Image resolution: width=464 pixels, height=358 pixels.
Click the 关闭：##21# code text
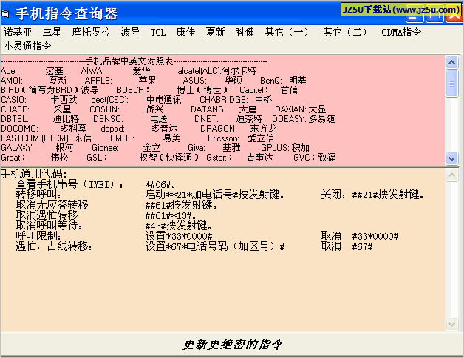[x=372, y=195]
